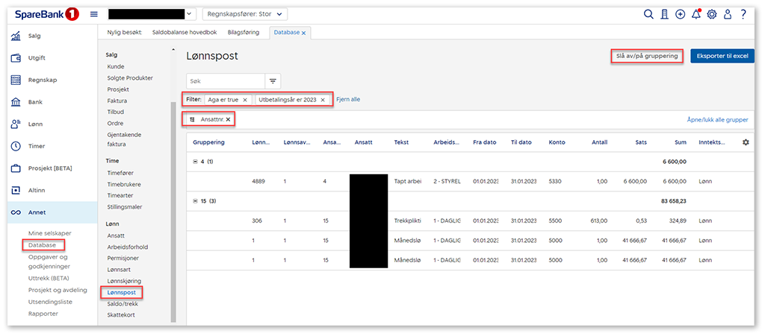Open table column settings gear
Screen dimensions: 762x333
746,142
